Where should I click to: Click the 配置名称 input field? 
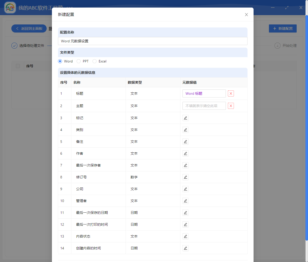(152, 41)
